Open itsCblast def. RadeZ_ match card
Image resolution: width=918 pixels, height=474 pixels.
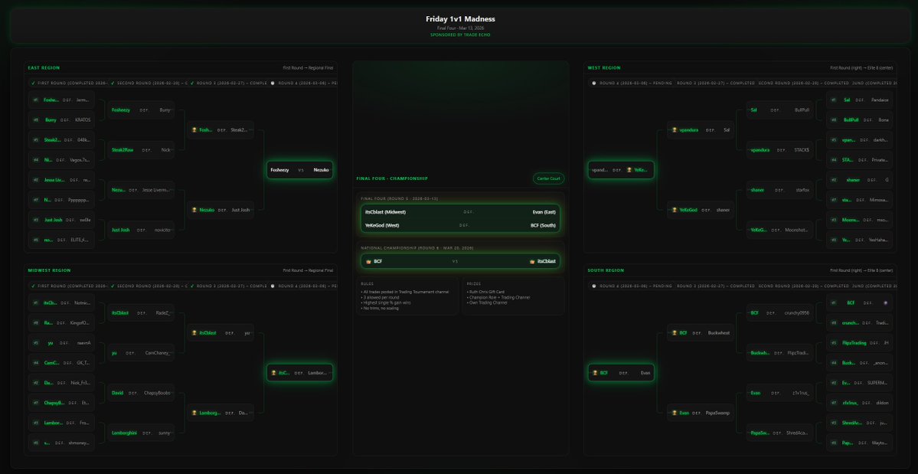(141, 313)
